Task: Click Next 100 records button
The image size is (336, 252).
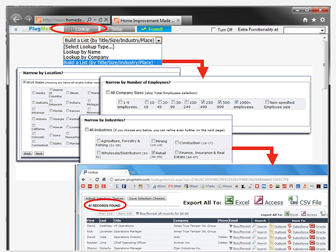Action: [125, 213]
